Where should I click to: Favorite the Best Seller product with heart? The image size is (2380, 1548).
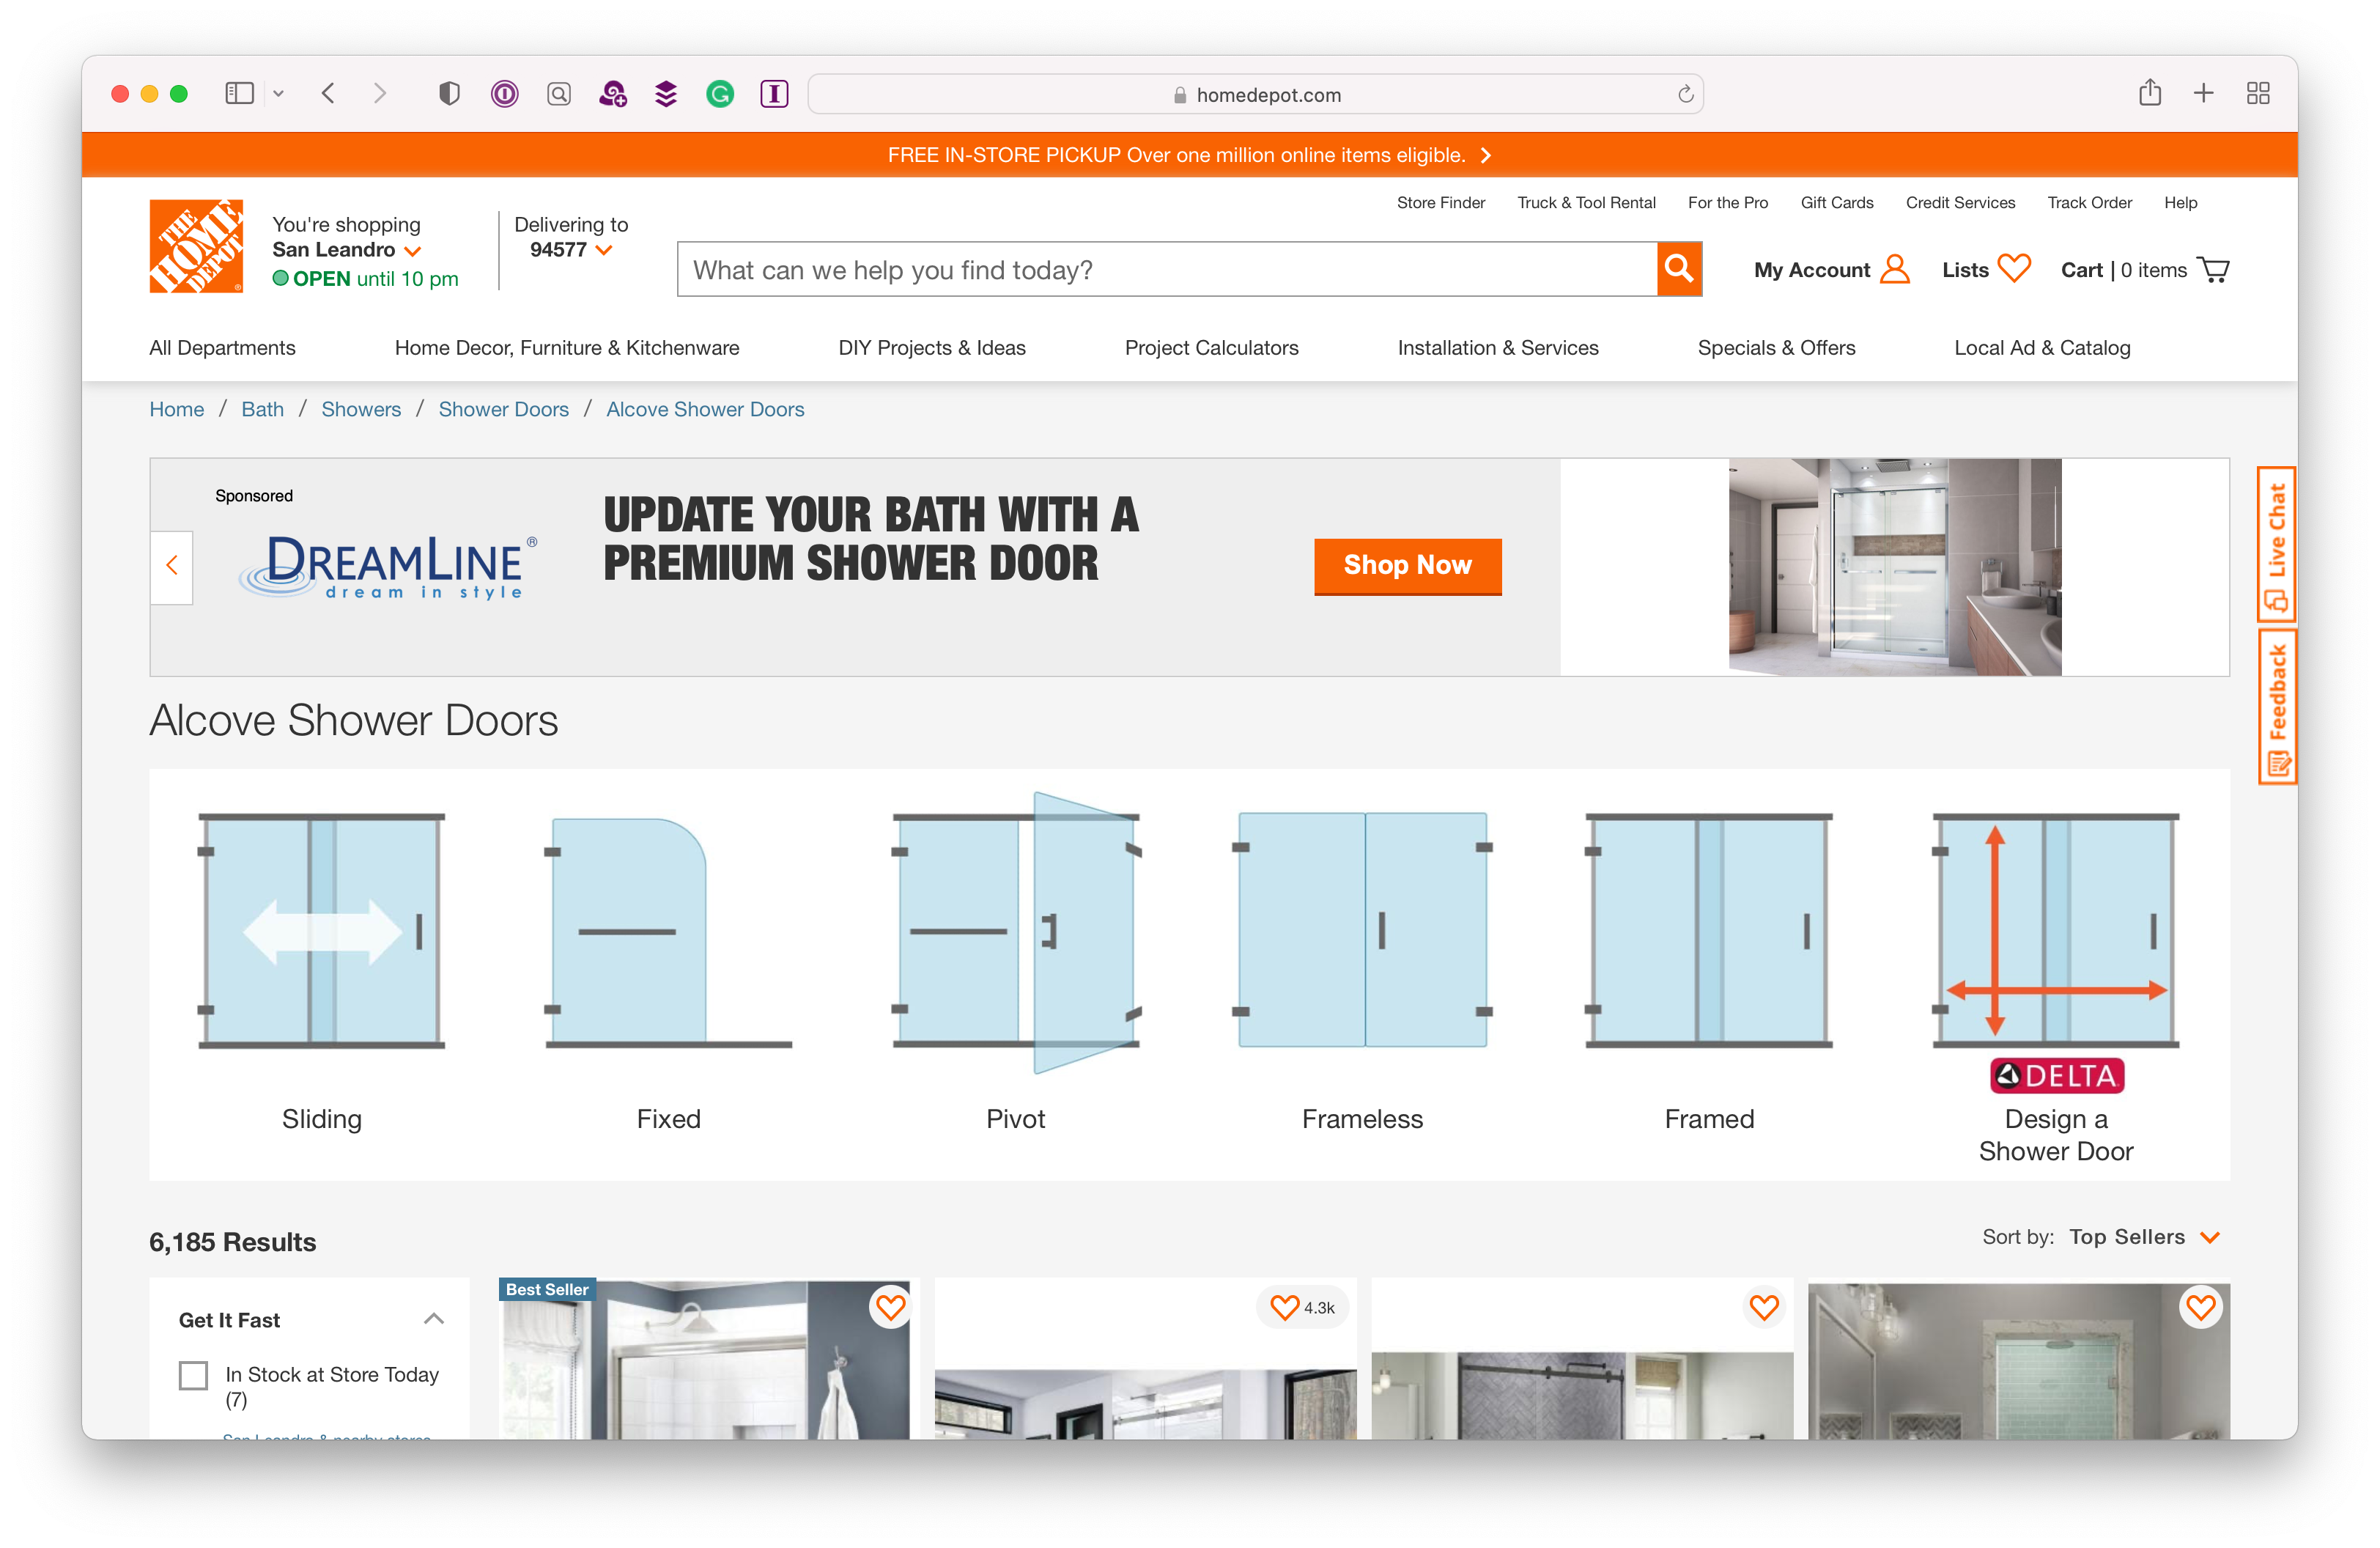(890, 1307)
